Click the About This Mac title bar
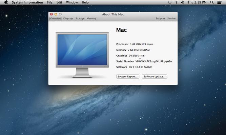 click(x=113, y=14)
